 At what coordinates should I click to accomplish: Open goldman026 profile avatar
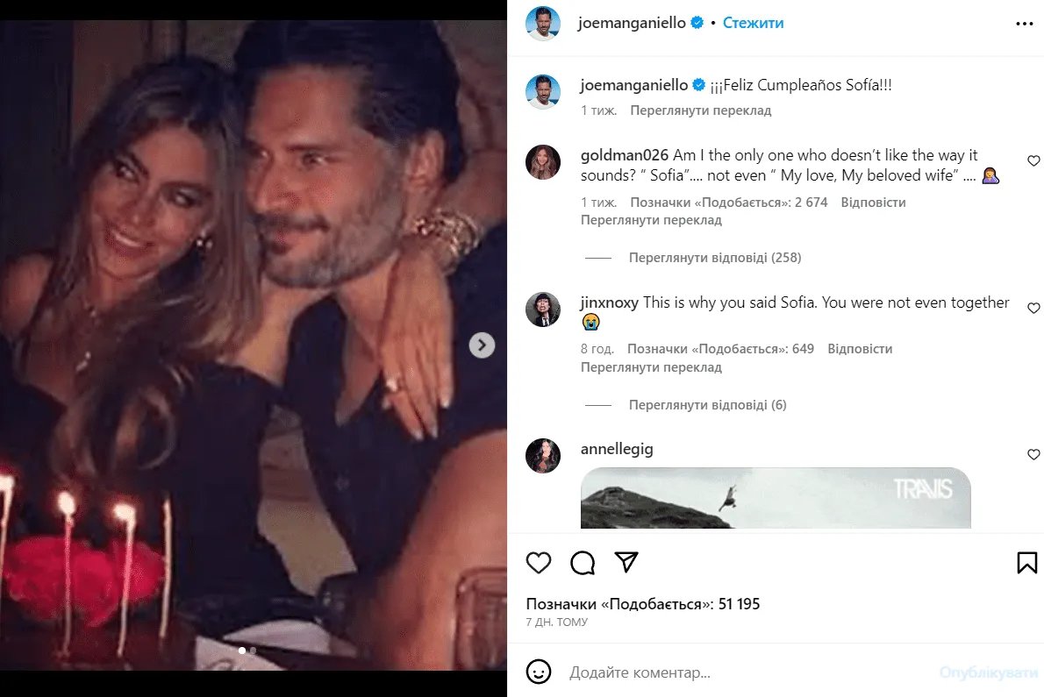543,162
